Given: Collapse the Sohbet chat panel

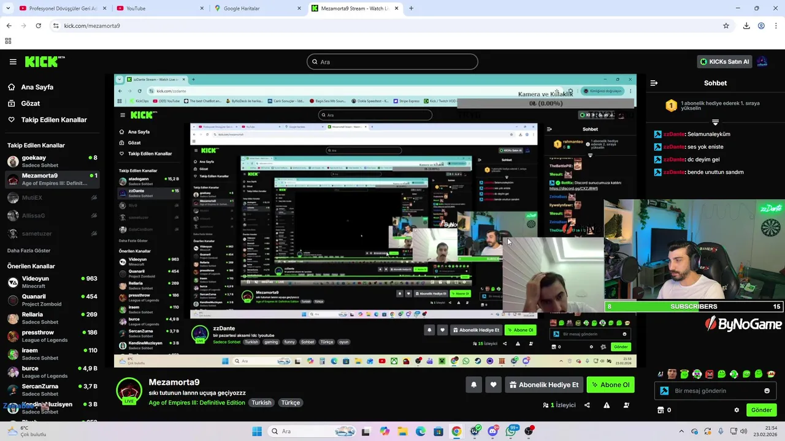Looking at the screenshot, I should click(654, 83).
